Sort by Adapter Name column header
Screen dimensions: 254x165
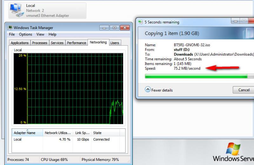point(27,133)
